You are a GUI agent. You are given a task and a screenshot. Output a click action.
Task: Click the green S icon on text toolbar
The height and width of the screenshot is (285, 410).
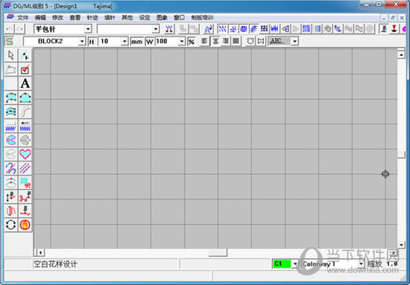10,41
